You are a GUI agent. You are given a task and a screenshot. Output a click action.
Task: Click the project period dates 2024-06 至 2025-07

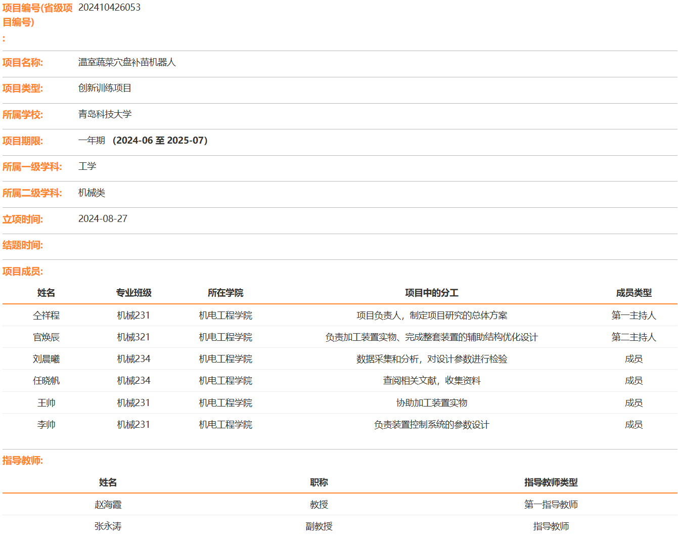coord(160,141)
